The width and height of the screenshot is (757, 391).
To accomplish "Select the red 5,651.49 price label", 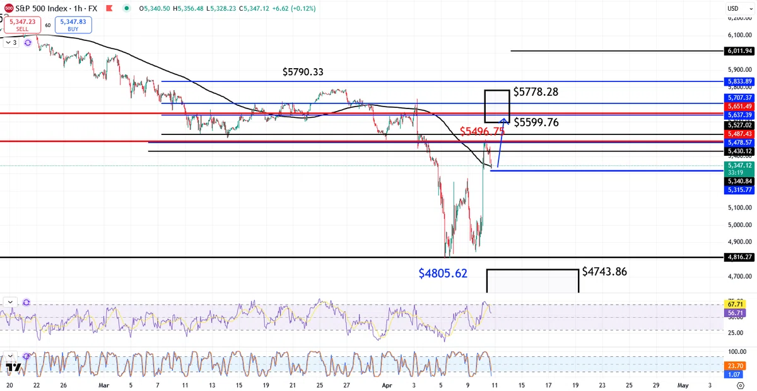I will [x=739, y=106].
